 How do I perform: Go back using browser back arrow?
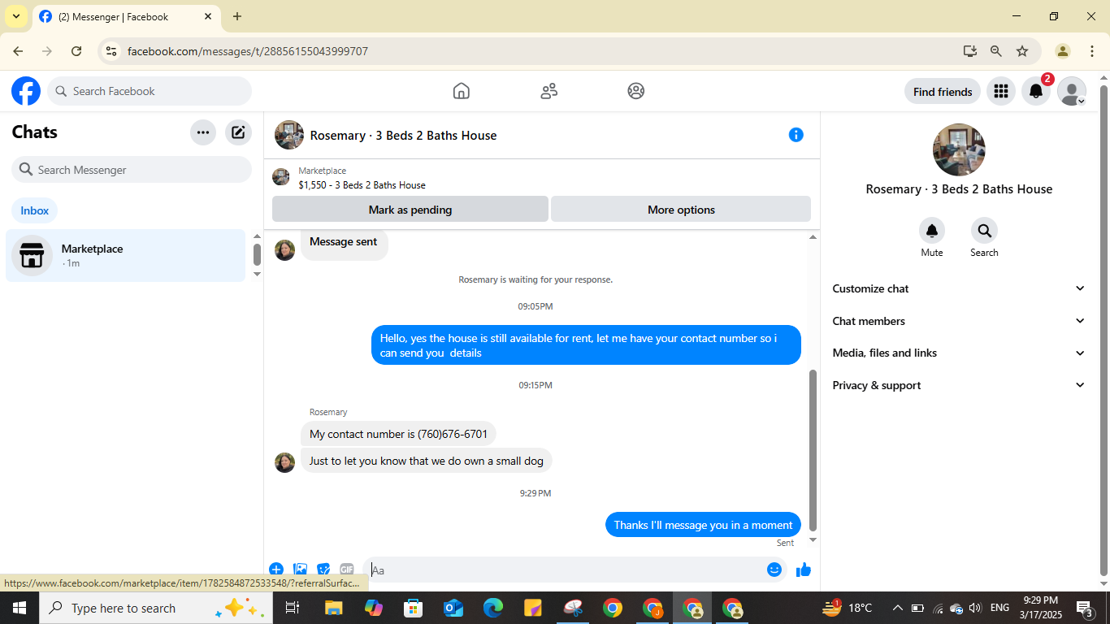pos(18,51)
